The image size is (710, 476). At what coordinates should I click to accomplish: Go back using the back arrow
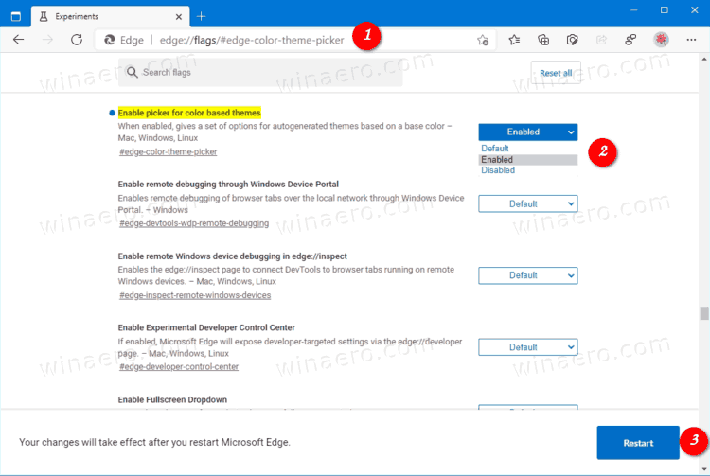[x=19, y=40]
